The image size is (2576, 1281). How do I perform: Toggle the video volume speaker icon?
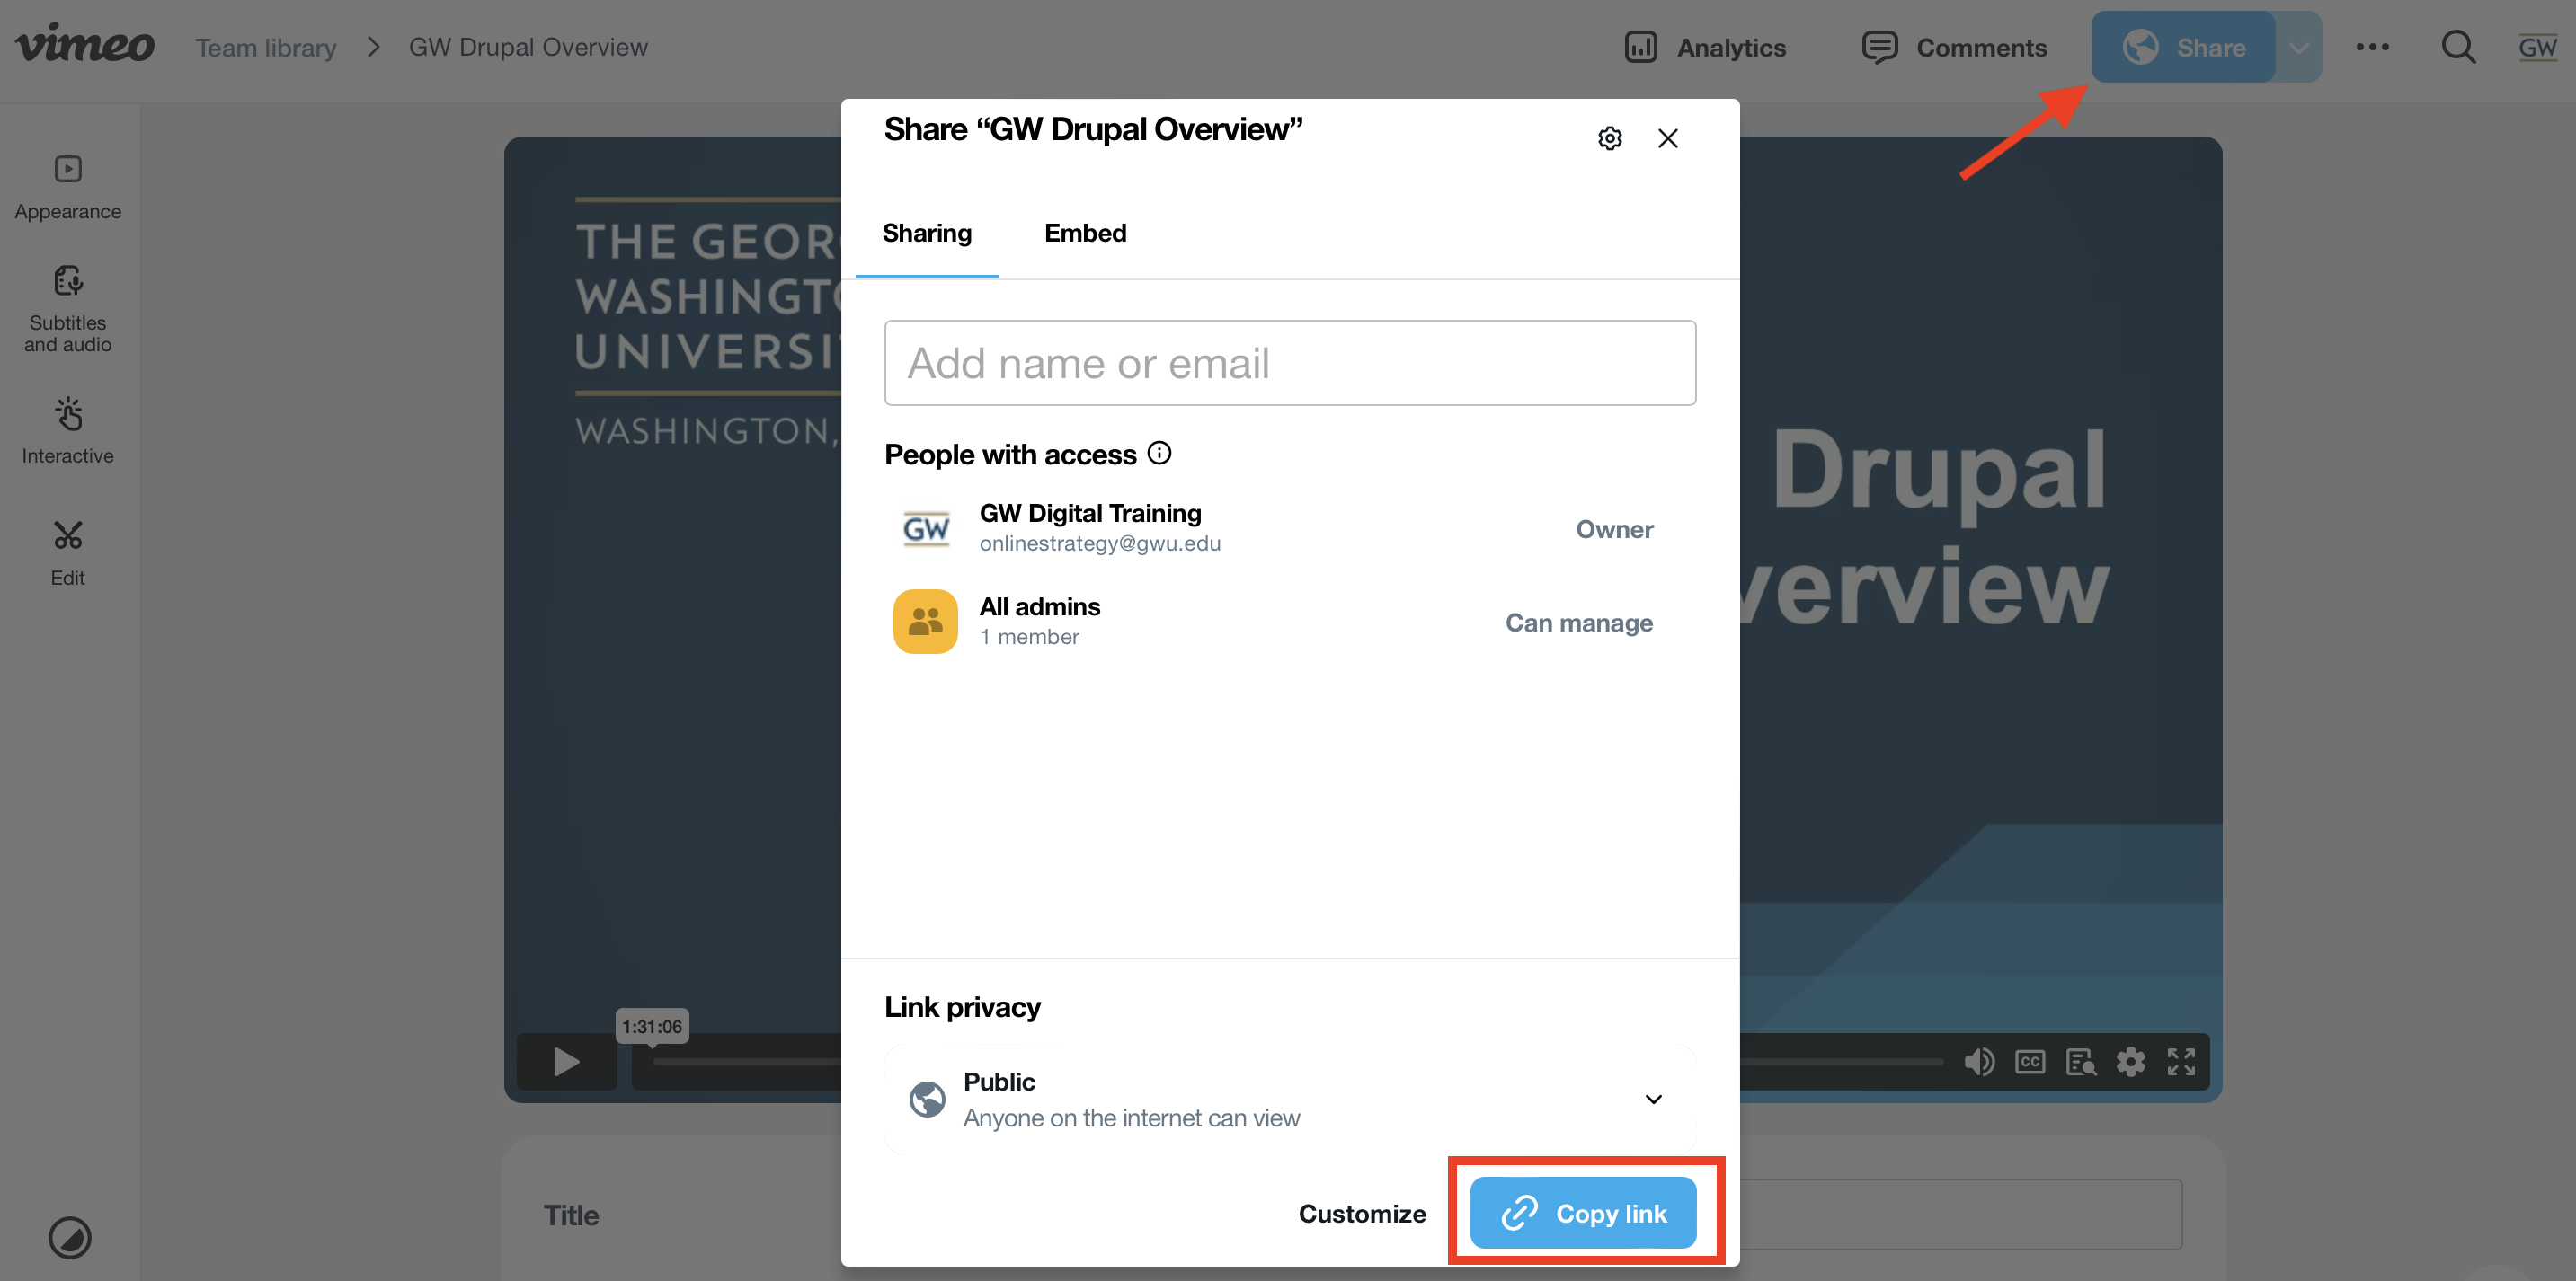pyautogui.click(x=1978, y=1061)
